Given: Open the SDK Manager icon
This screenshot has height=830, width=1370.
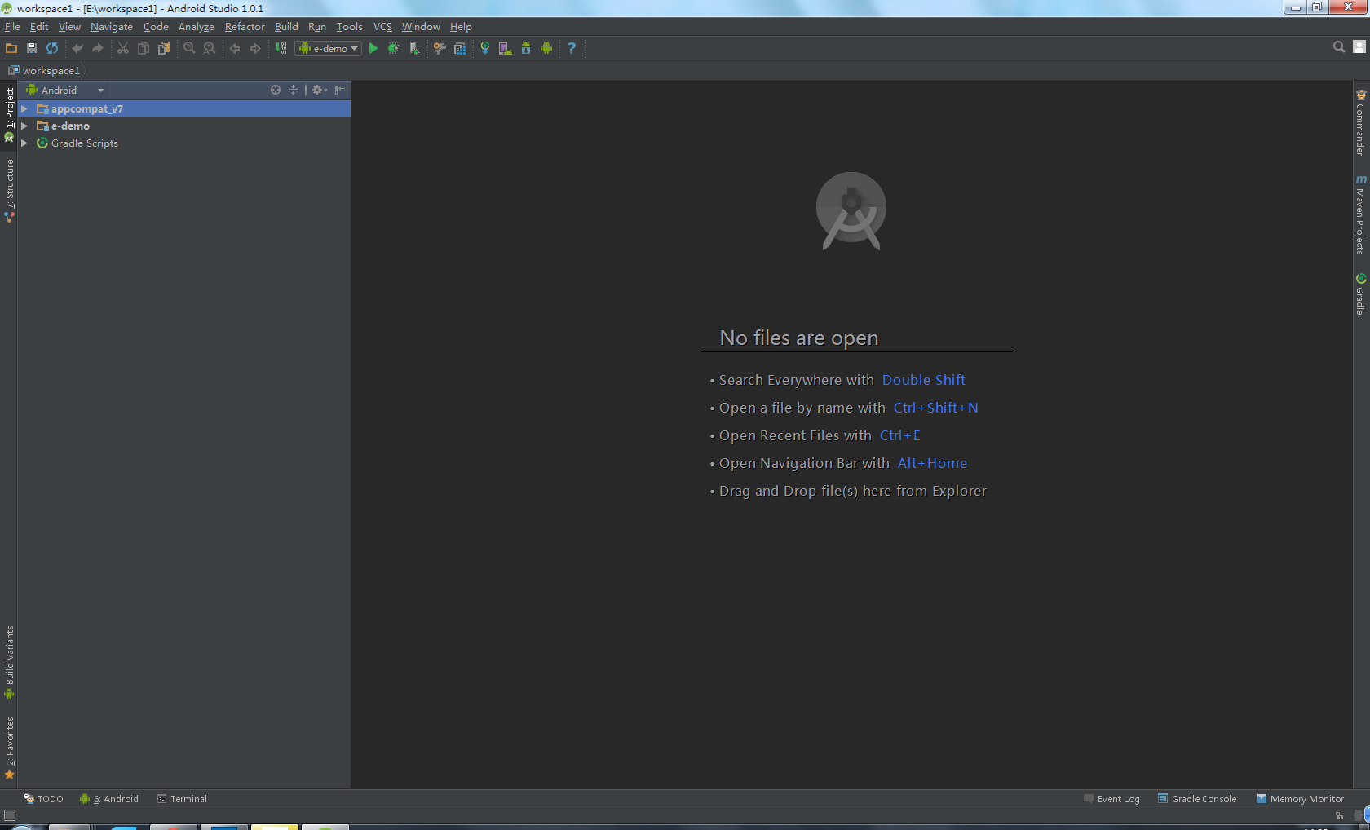Looking at the screenshot, I should pos(526,49).
